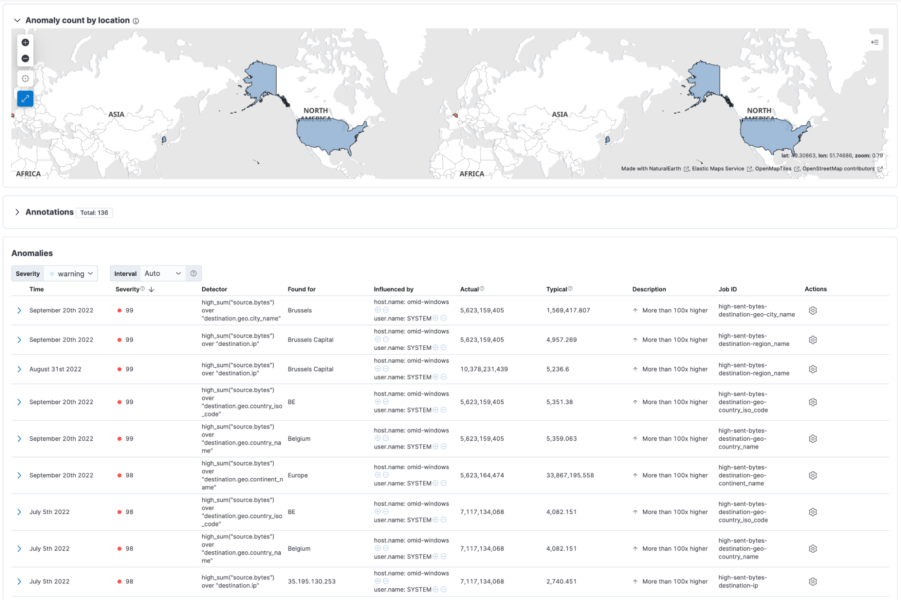Remove filter for user.name SYSTEM in Europe row
Viewport: 901px width, 600px height.
click(x=444, y=483)
